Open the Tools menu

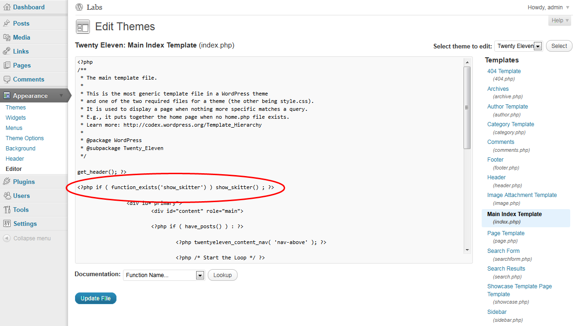pos(21,210)
